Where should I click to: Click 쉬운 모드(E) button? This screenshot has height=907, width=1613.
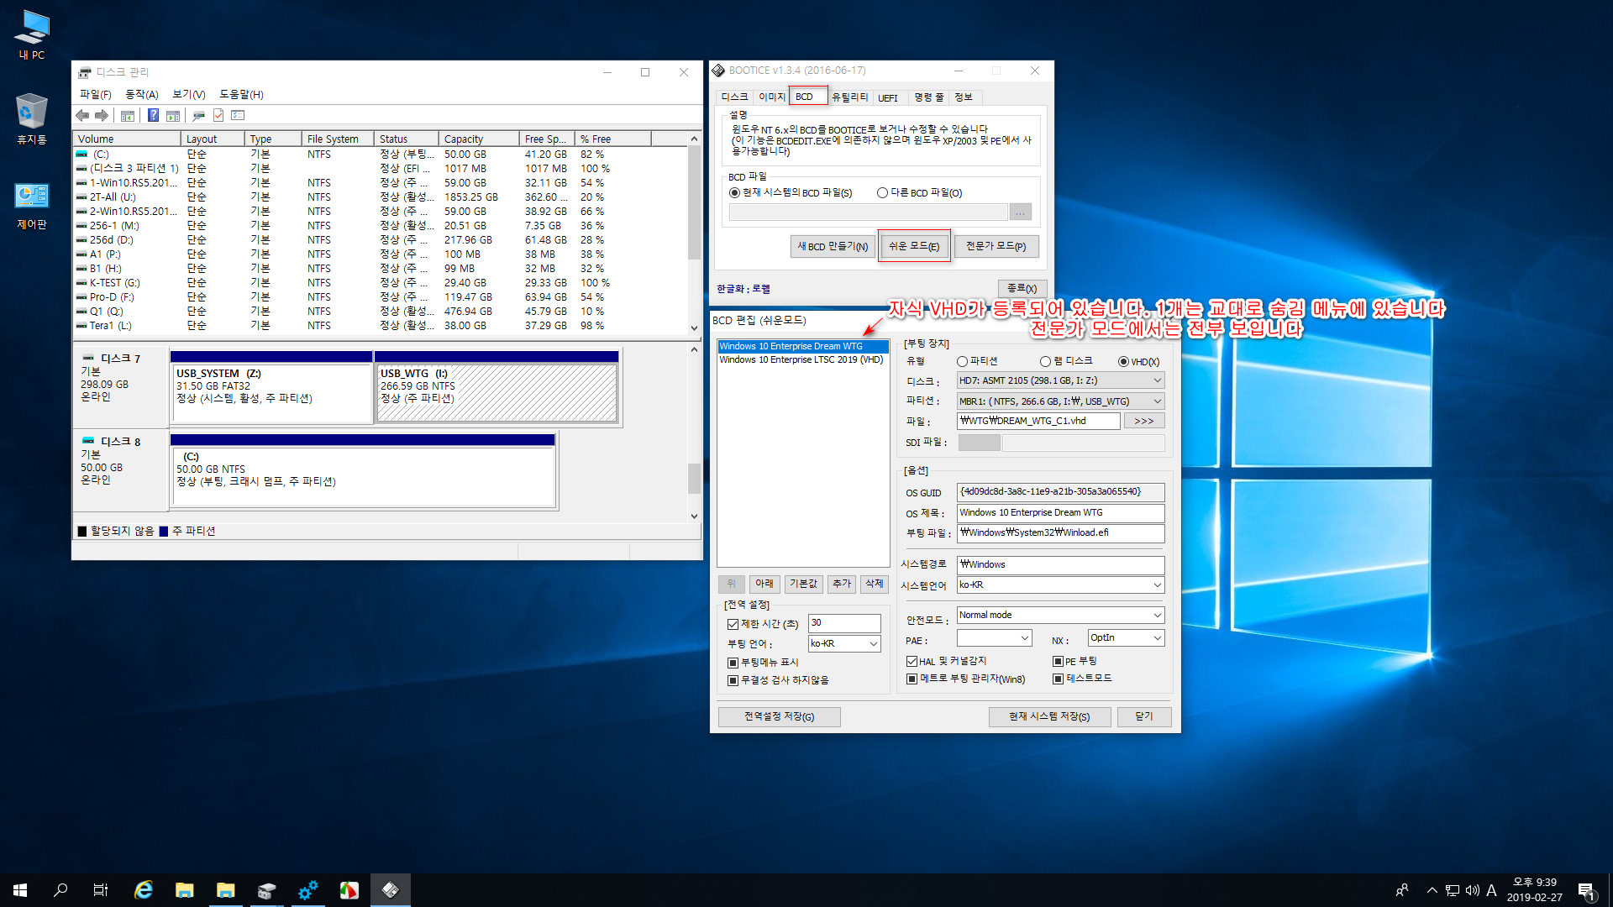tap(914, 246)
